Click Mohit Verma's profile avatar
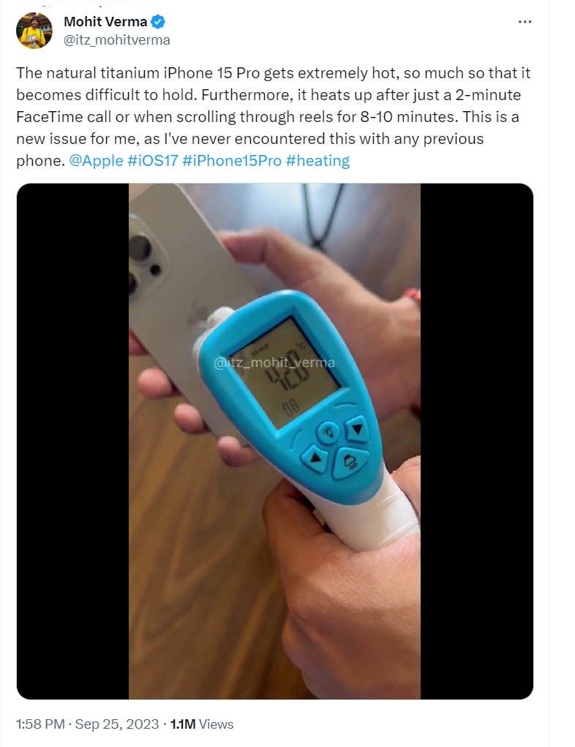 pyautogui.click(x=34, y=31)
